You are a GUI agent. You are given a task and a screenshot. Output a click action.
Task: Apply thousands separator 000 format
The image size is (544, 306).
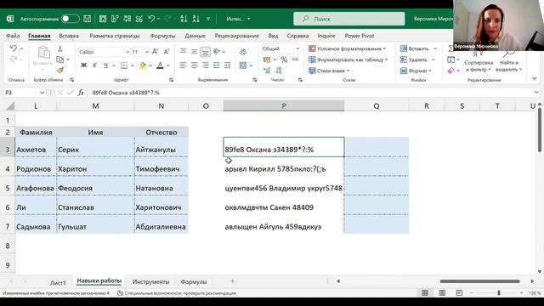click(295, 59)
